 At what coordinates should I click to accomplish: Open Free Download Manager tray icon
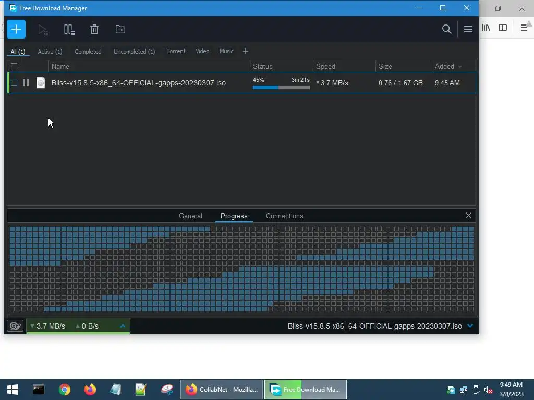tap(451, 390)
